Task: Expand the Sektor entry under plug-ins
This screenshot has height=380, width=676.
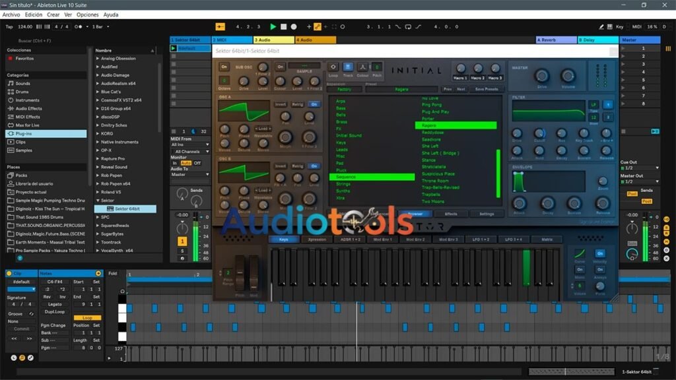Action: click(x=99, y=200)
